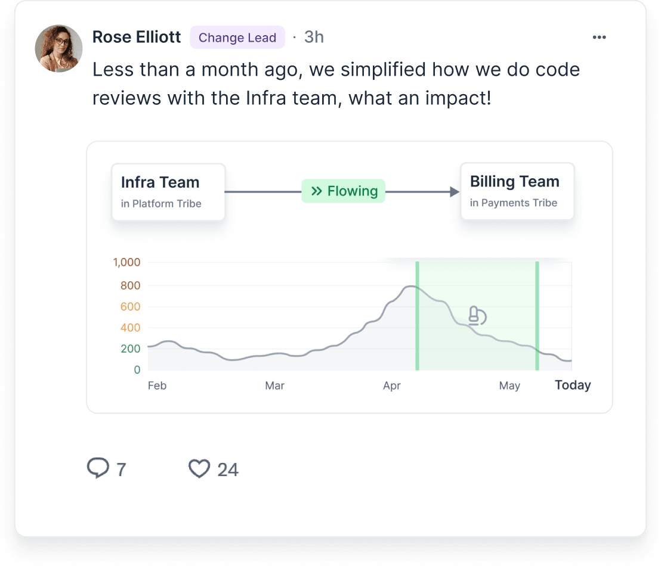This screenshot has height=566, width=661.
Task: Click the arrowhead pointing to Billing Team
Action: pos(455,192)
